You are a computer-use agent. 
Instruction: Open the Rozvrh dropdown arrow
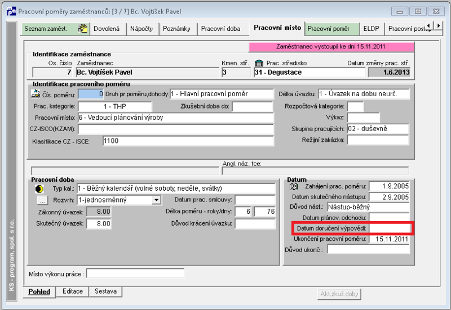[x=156, y=200]
